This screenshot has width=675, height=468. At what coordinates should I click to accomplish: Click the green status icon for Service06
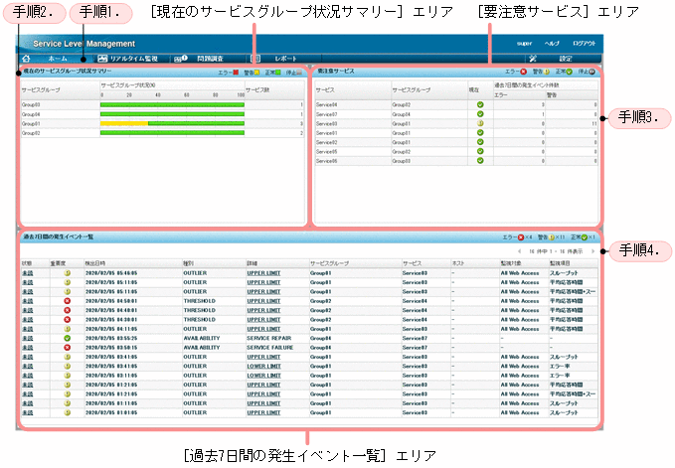pyautogui.click(x=480, y=160)
